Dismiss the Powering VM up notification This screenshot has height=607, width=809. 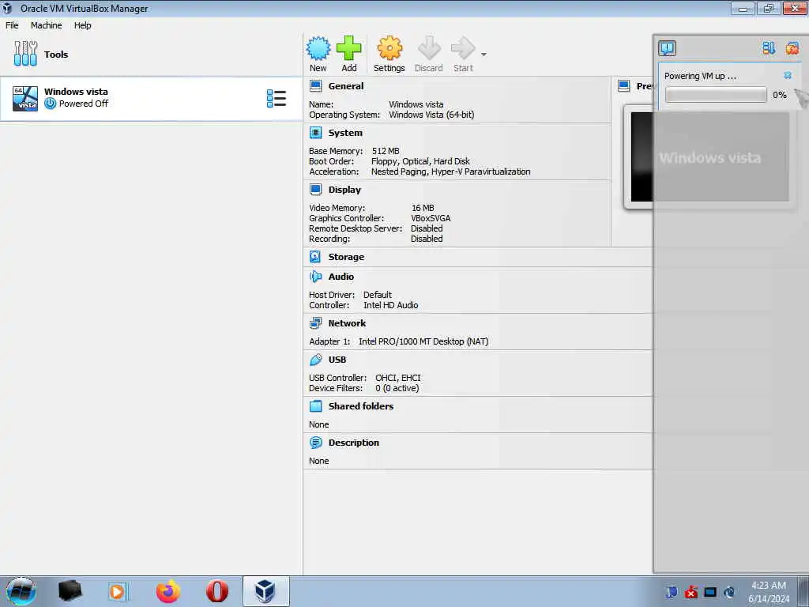[788, 75]
